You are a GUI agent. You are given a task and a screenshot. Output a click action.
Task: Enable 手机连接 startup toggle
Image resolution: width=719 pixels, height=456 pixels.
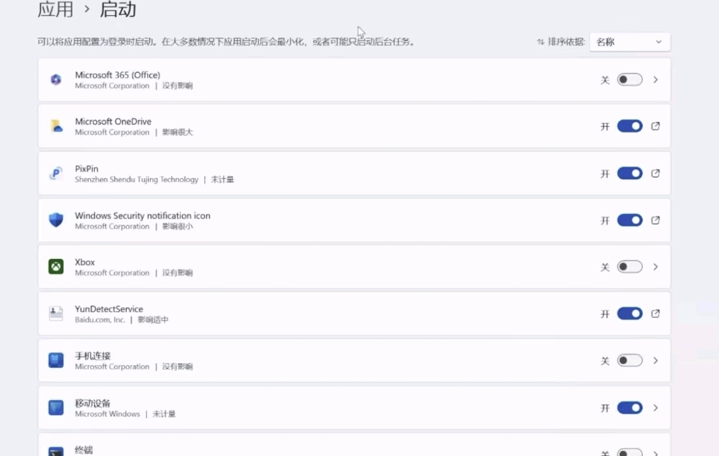630,361
